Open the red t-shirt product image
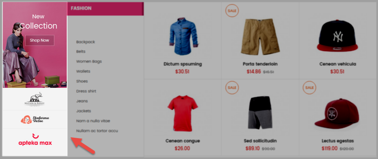 click(x=182, y=113)
